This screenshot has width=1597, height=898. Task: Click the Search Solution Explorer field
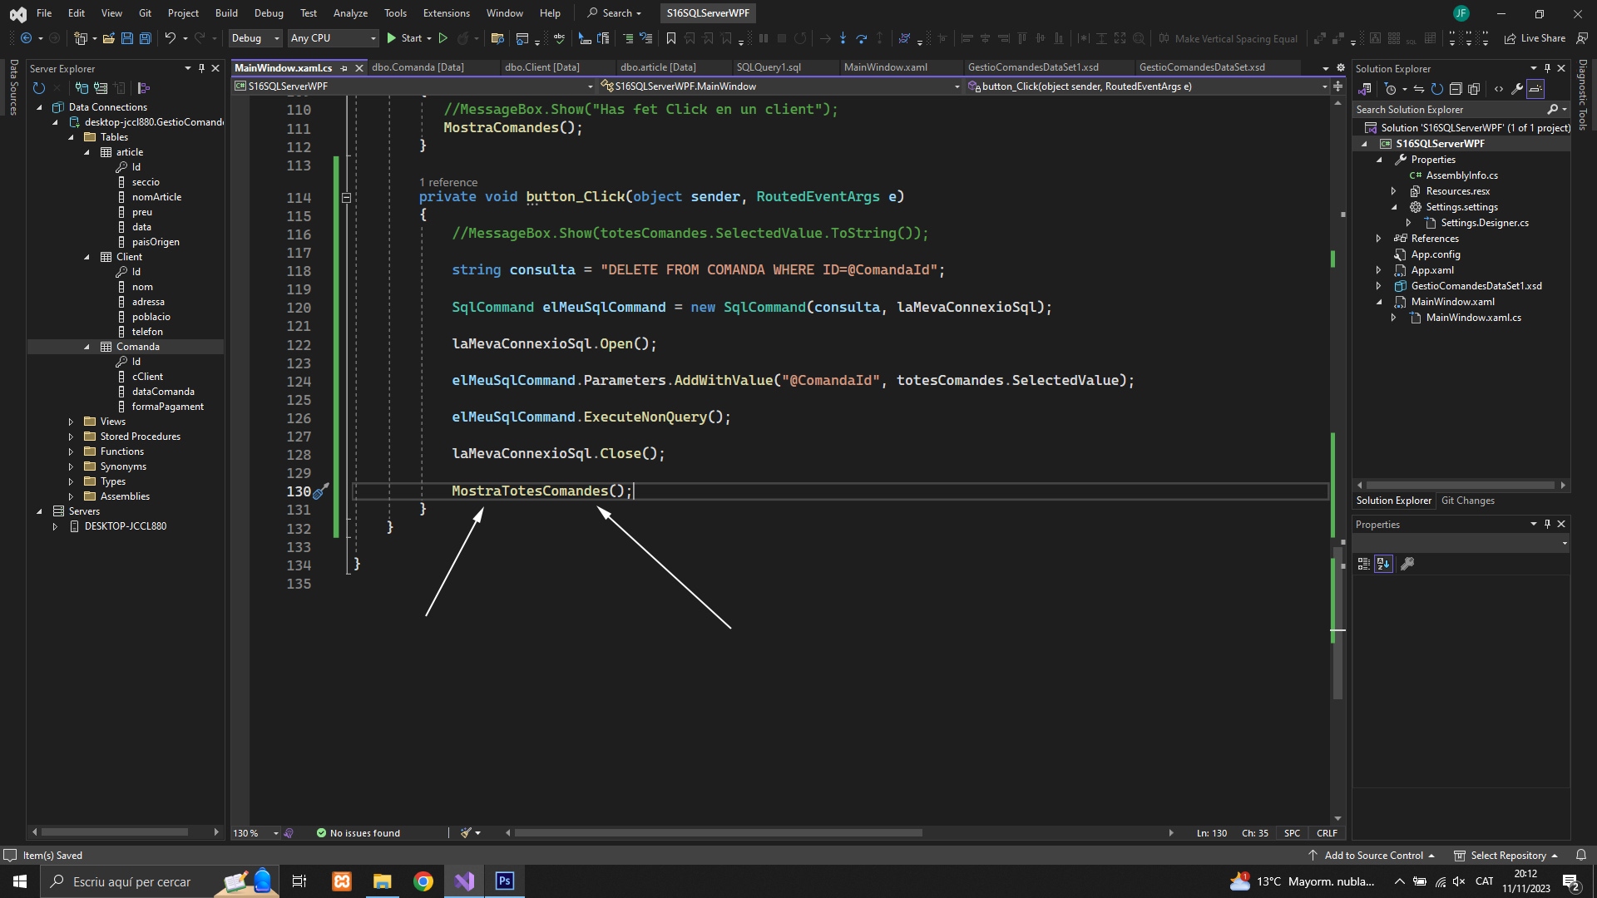1447,110
